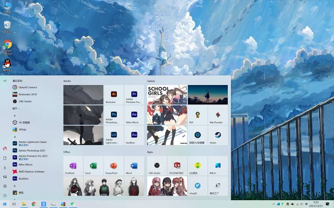Launch the Audition tile in Adobe group

[134, 135]
